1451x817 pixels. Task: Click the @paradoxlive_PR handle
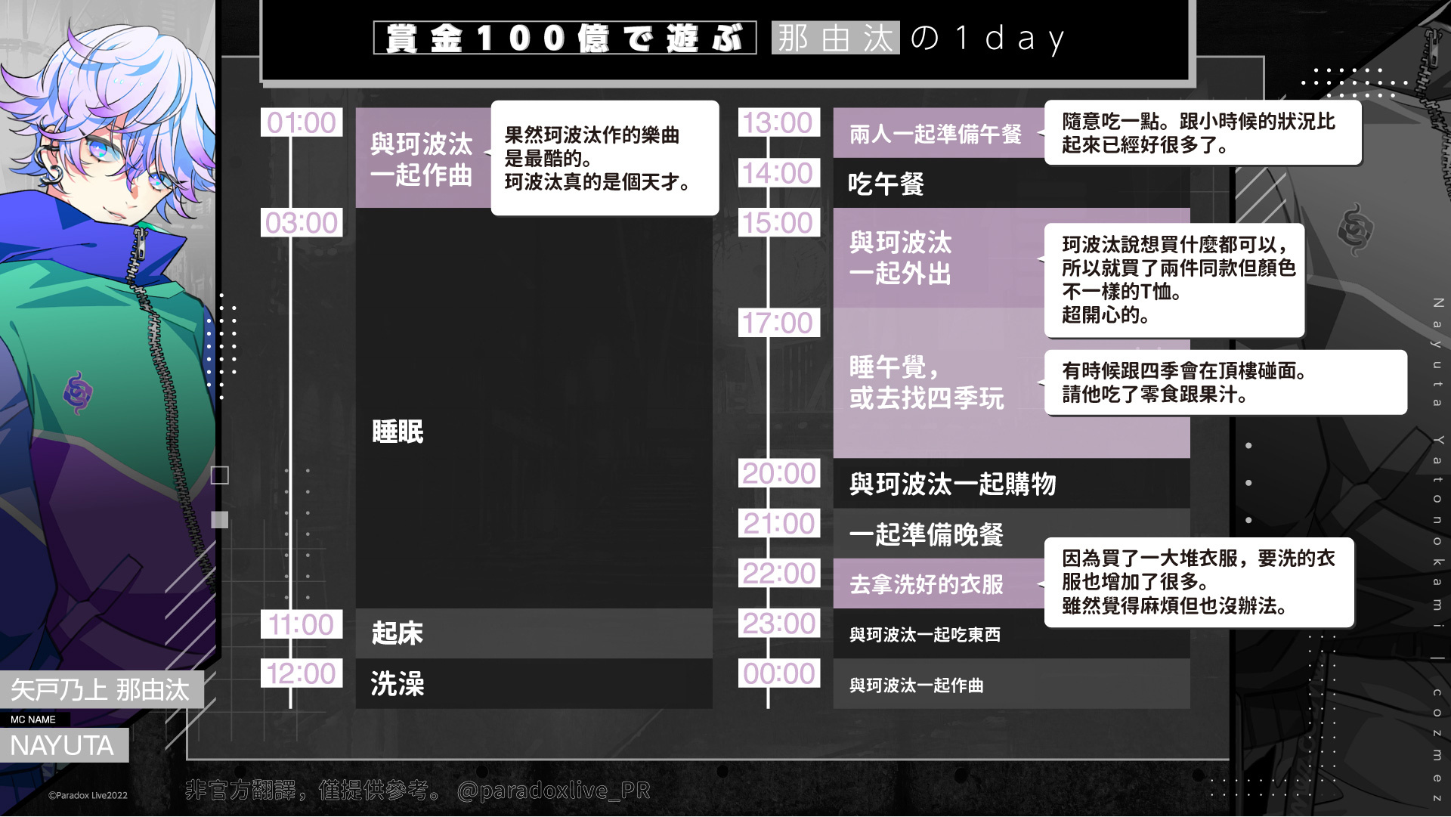(x=553, y=791)
